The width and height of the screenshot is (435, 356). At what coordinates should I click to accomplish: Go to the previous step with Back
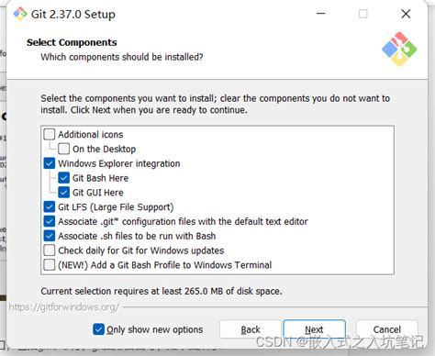pyautogui.click(x=251, y=329)
